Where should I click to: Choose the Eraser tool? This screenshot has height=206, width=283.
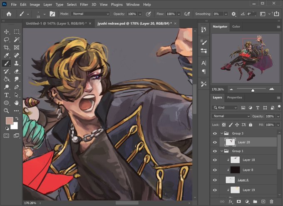tap(16, 71)
